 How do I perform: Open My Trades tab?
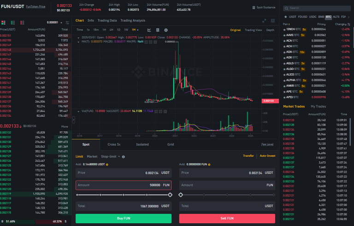pyautogui.click(x=318, y=107)
